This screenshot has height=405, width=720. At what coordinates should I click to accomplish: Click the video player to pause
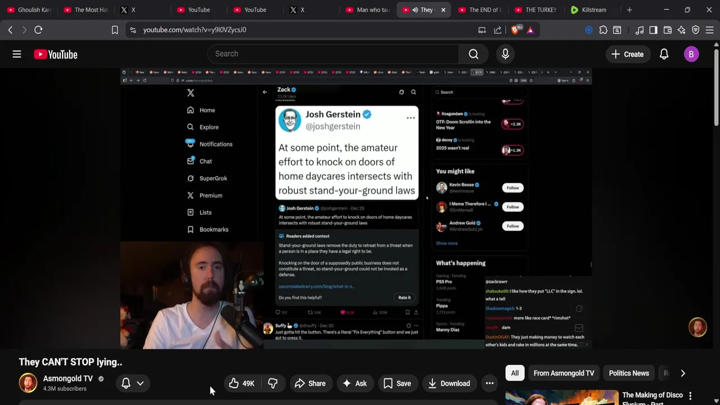click(356, 209)
